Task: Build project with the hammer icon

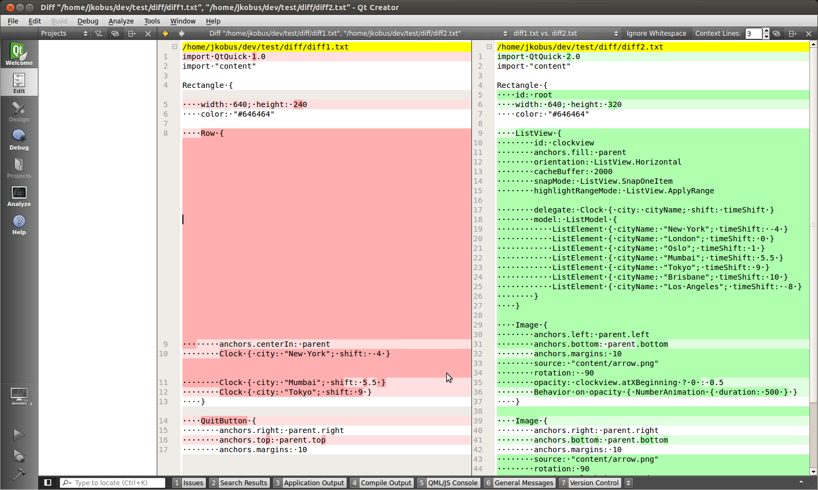Action: [x=19, y=474]
